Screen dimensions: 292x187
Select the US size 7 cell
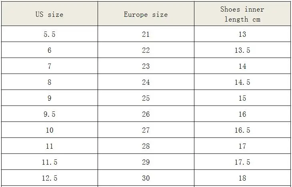click(50, 66)
